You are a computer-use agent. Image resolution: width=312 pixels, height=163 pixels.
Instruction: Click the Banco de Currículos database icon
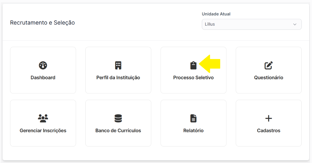(x=118, y=118)
